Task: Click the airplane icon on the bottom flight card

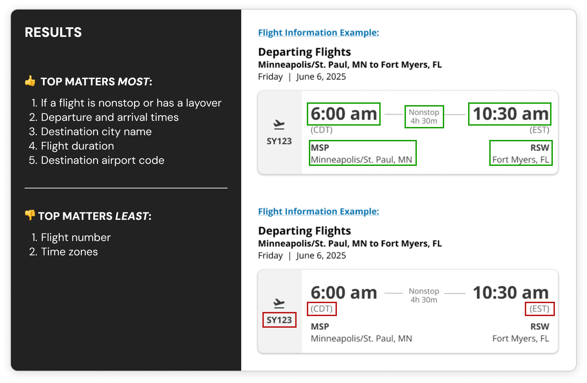Action: coord(279,303)
